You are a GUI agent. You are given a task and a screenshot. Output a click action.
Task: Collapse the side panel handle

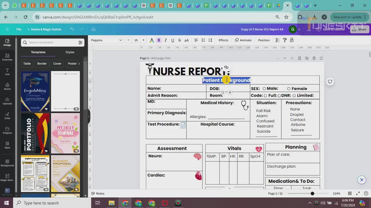[89, 116]
